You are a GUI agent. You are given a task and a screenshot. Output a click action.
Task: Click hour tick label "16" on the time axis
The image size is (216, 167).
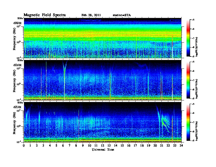pos(129,145)
